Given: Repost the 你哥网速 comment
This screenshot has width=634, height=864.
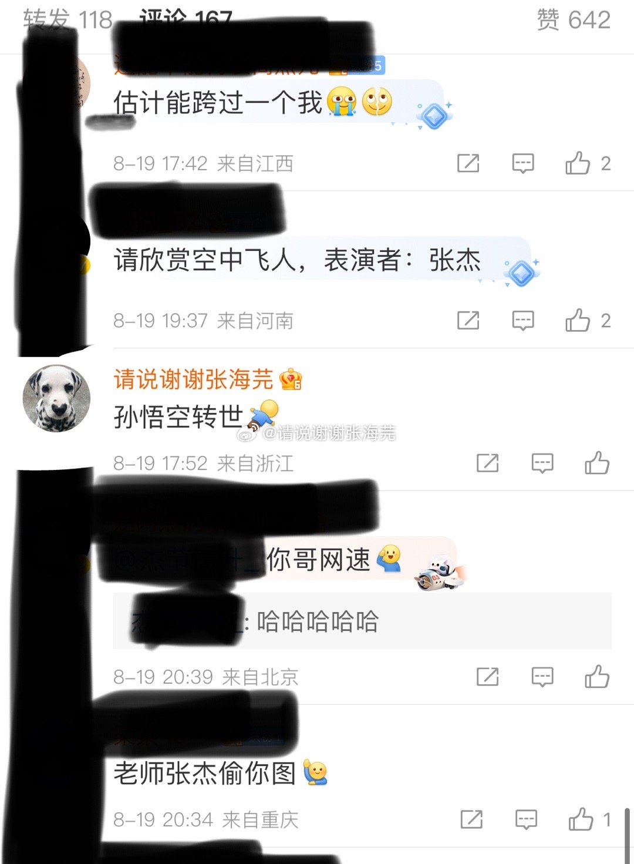Looking at the screenshot, I should click(488, 677).
